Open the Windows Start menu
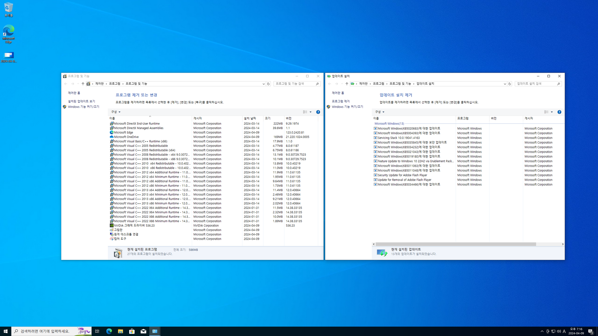The width and height of the screenshot is (598, 336). [x=5, y=331]
